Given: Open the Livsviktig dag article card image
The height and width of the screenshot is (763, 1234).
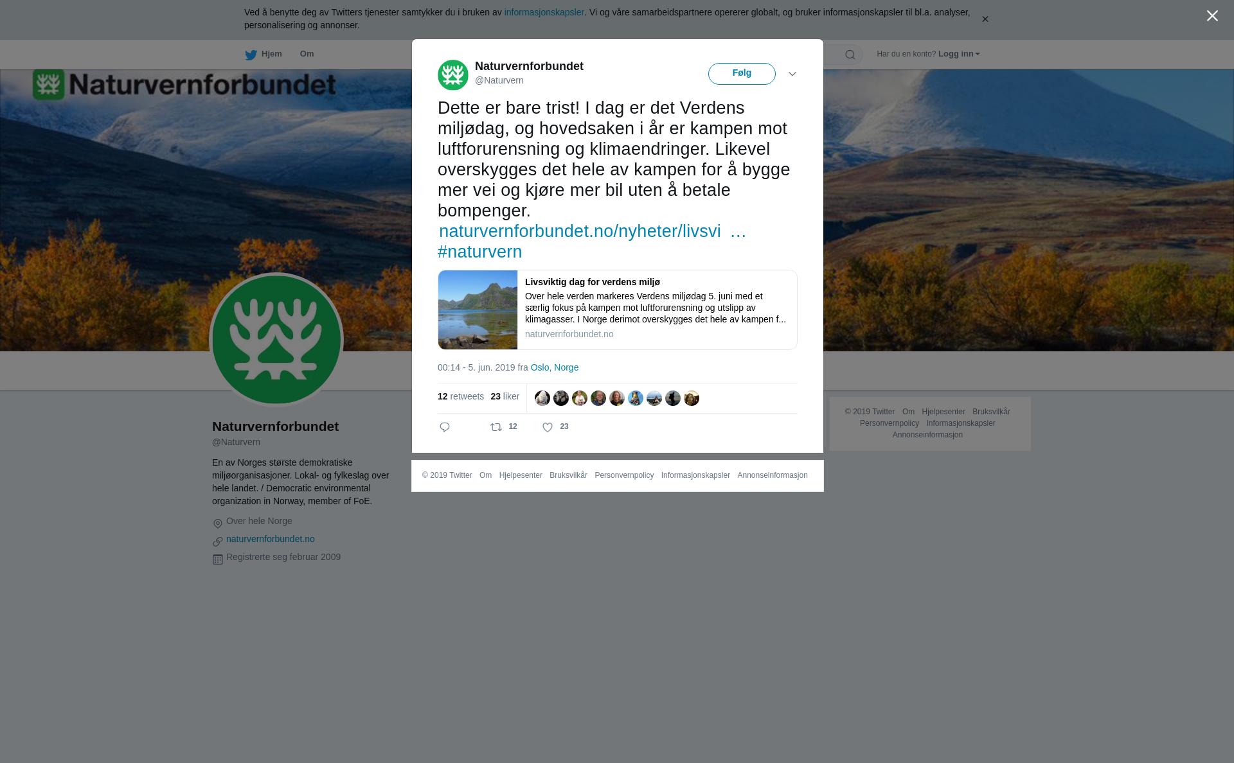Looking at the screenshot, I should pyautogui.click(x=478, y=310).
